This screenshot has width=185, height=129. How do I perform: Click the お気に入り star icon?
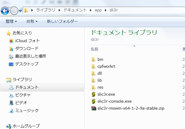(8, 33)
